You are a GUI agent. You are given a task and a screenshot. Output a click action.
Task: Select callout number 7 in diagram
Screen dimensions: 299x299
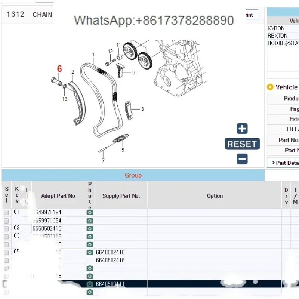[x=103, y=161]
